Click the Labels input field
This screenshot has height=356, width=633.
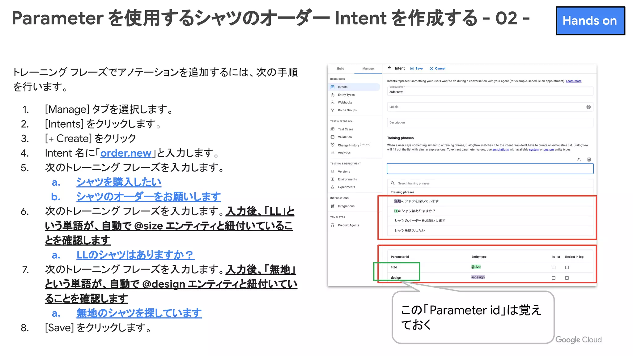[490, 107]
